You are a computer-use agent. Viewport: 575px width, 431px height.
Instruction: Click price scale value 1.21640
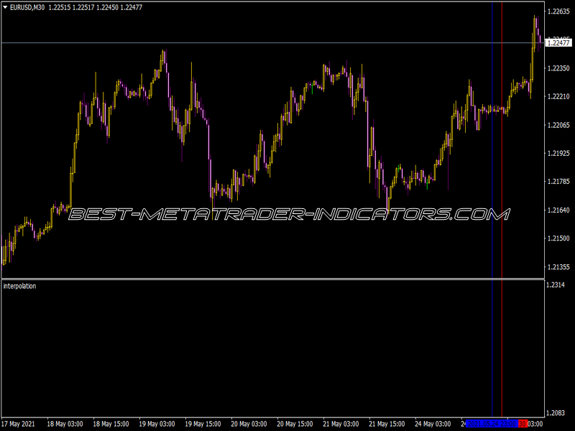coord(558,210)
